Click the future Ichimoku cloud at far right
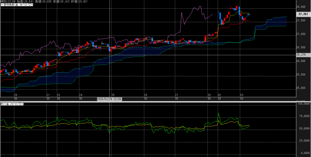Viewport: 311px width, 157px height. pos(276,22)
